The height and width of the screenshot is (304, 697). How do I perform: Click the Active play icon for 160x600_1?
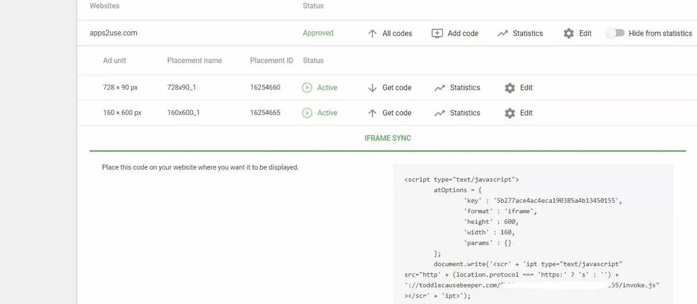[x=307, y=113]
